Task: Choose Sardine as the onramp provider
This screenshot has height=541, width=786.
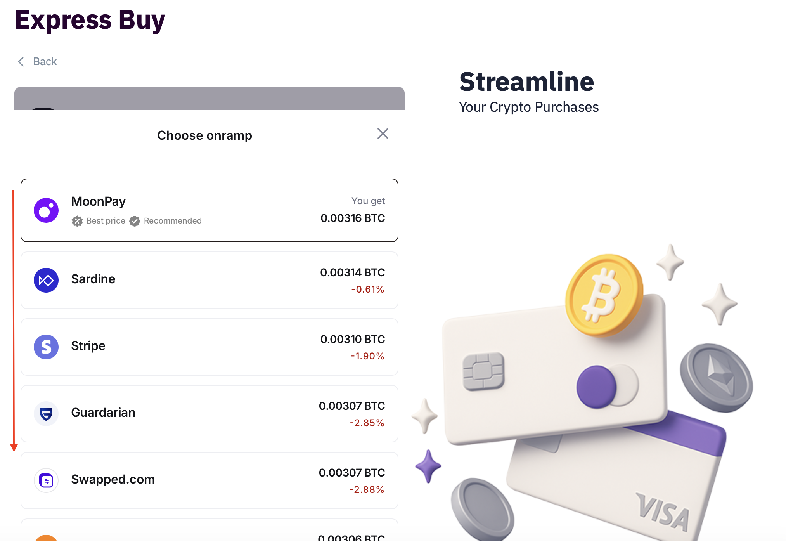Action: coord(209,280)
